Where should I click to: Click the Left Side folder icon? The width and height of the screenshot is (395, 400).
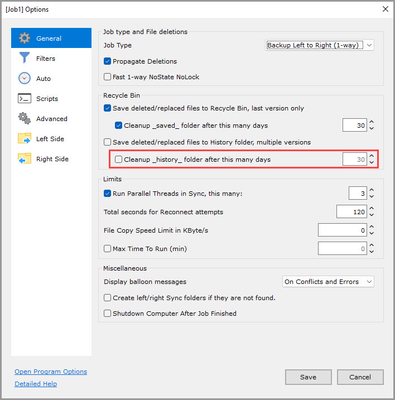24,139
